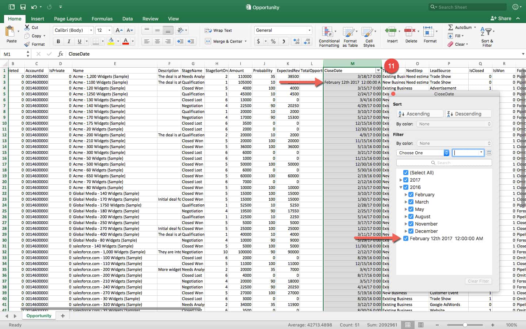
Task: Uncheck the (Select All) checkbox
Action: [406, 173]
